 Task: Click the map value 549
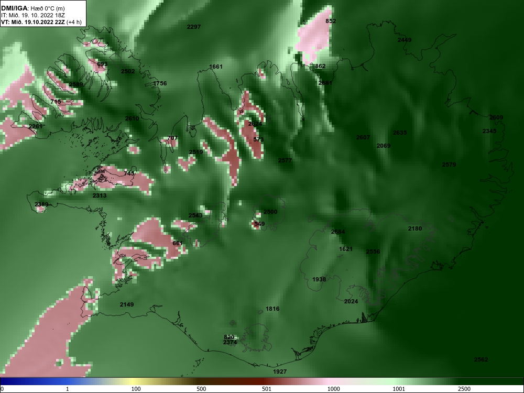(x=259, y=224)
